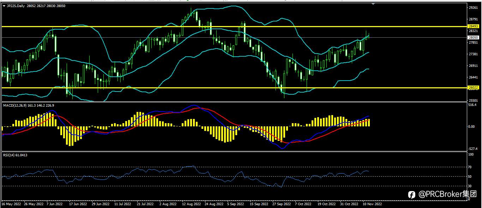Click the 19 Oct 2022 date label
The height and width of the screenshot is (208, 482).
pyautogui.click(x=326, y=204)
